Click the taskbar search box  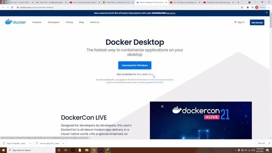[x=31, y=150]
